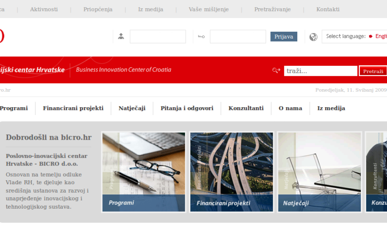Open Kontakti in the top bar

328,9
